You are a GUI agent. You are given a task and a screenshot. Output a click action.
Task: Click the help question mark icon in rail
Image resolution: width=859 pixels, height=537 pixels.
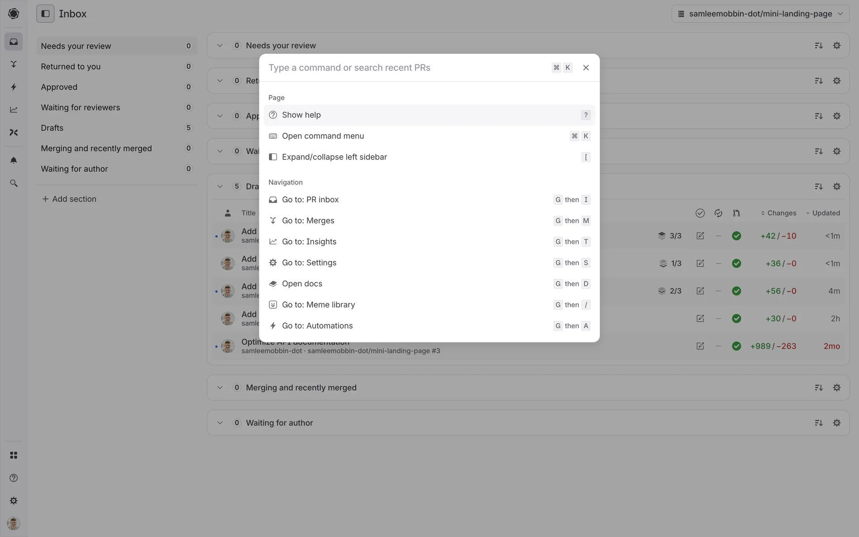click(13, 478)
